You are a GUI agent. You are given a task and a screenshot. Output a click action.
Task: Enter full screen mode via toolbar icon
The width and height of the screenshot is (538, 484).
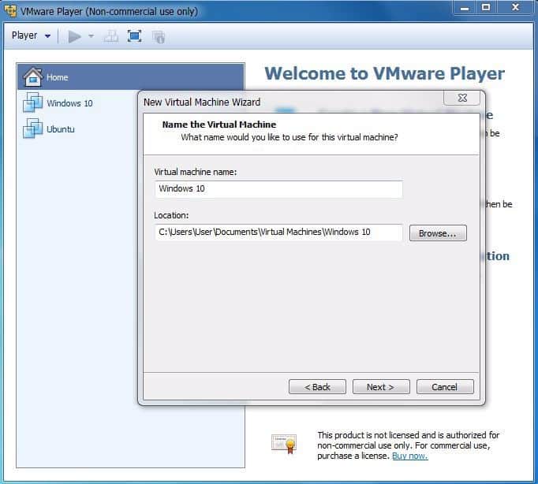click(x=134, y=36)
